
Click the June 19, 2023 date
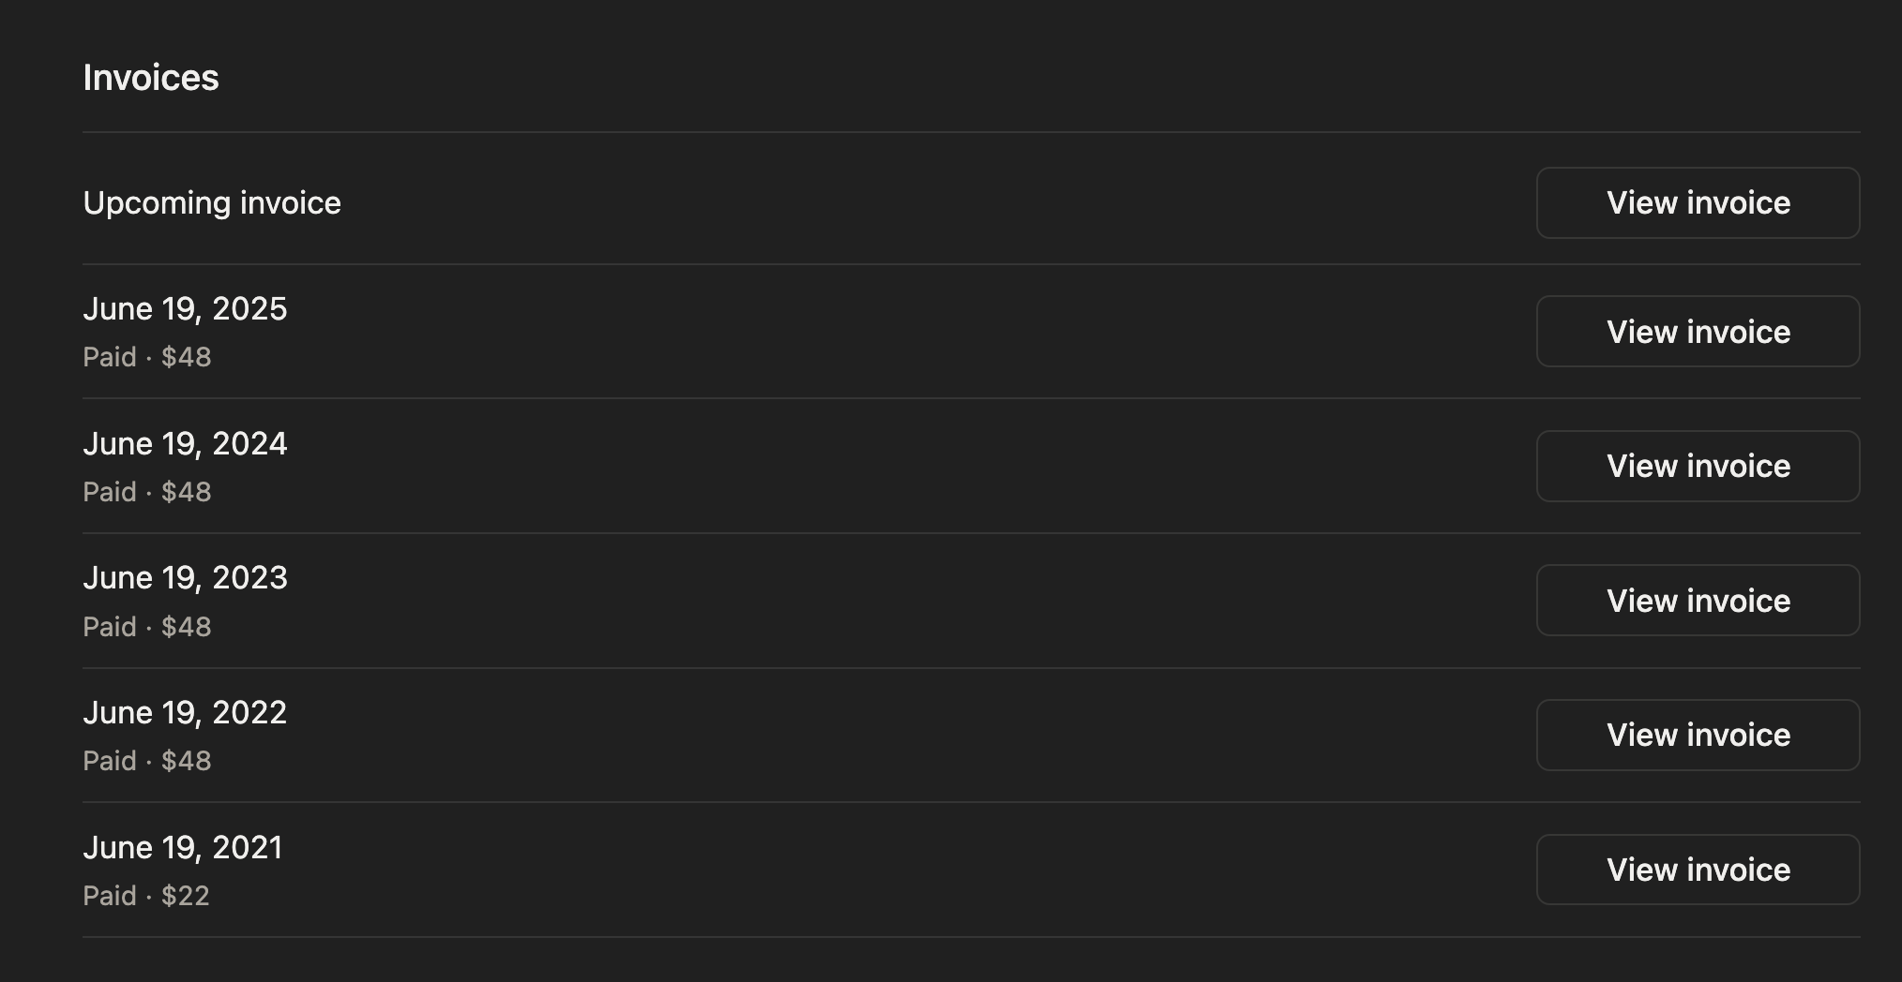(x=185, y=578)
